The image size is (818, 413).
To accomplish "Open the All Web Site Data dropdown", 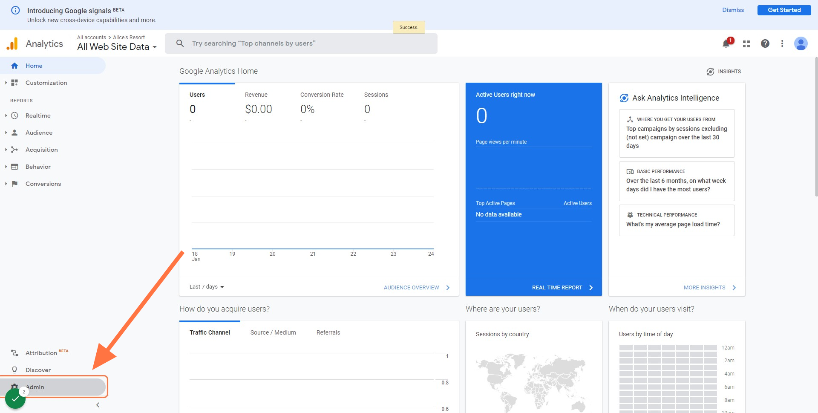I will [x=117, y=47].
